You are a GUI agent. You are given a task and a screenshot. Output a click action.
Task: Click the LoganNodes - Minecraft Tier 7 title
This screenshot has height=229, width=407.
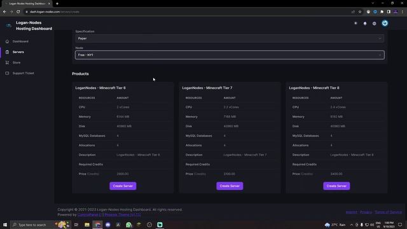207,88
